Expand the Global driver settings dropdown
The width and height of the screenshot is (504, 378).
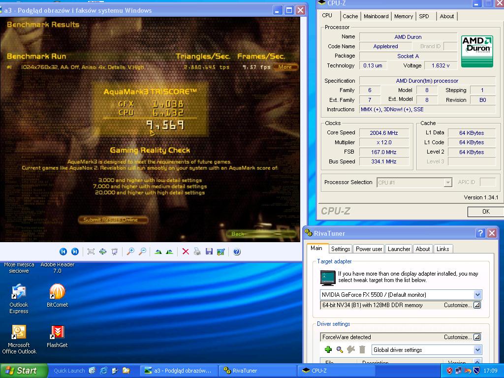pos(477,350)
